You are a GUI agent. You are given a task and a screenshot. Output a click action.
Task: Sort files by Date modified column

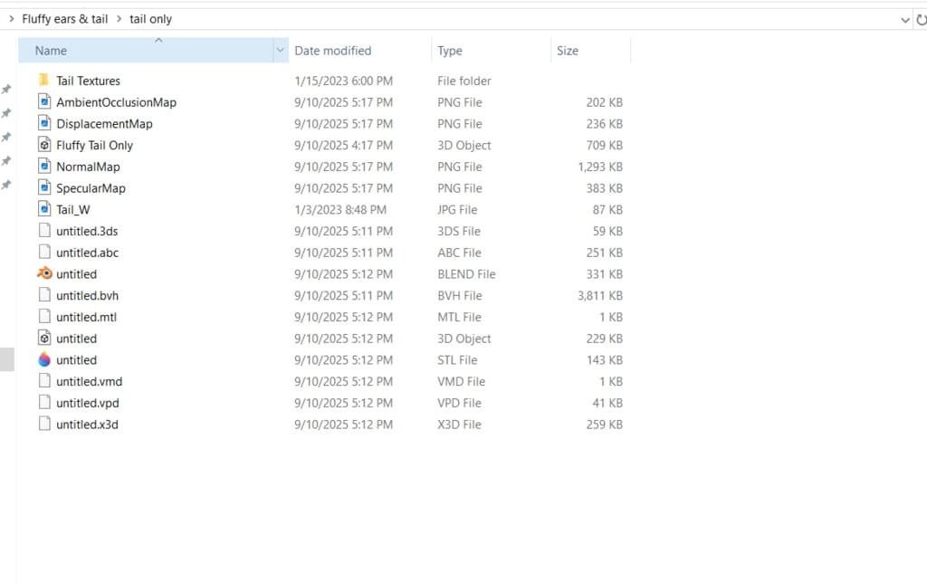(333, 51)
